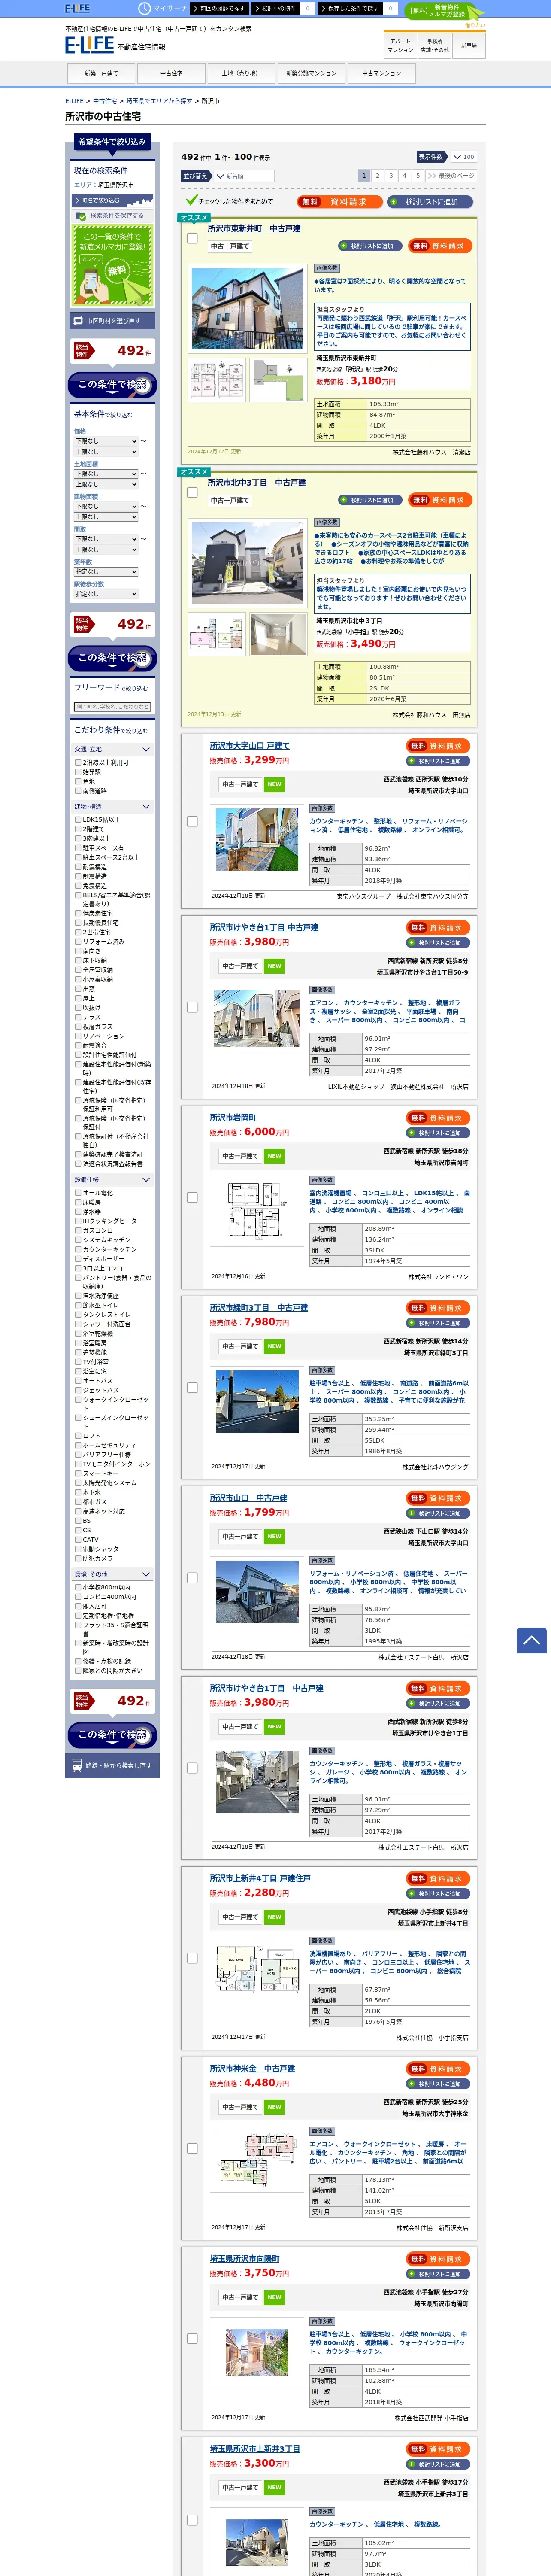Click the 検討リストに追加 button for 埼玉県所沢市向陽町 listing

tap(438, 2274)
